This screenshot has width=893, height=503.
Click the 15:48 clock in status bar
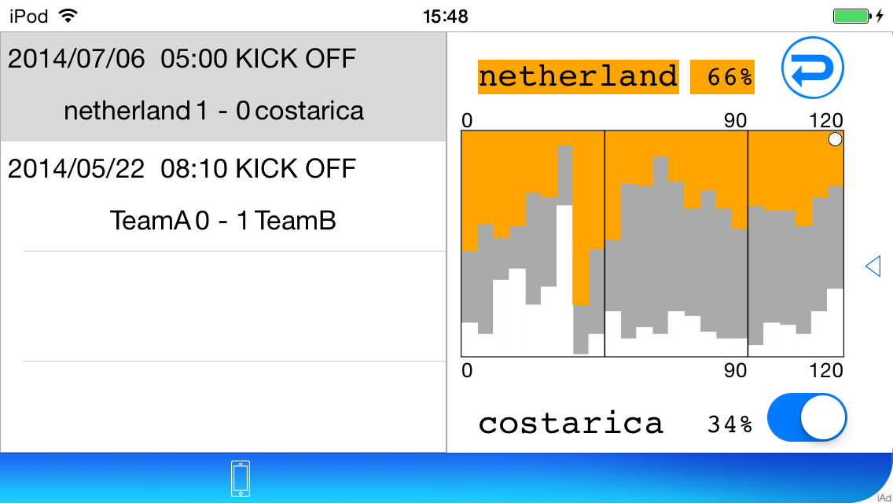446,17
